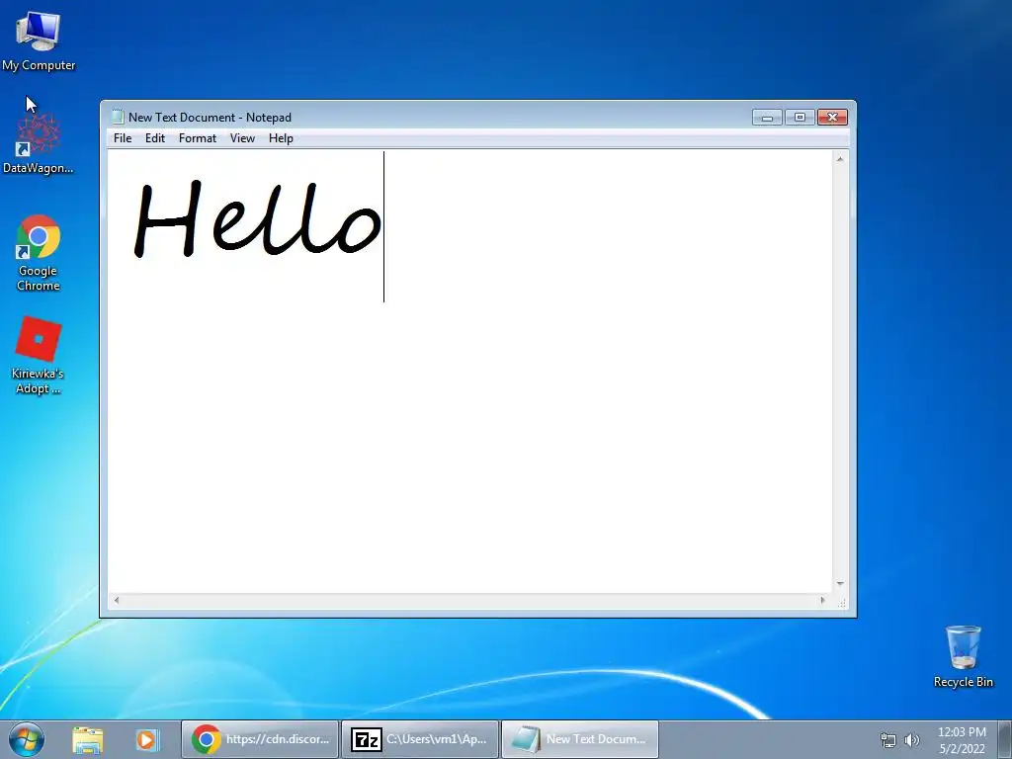1012x759 pixels.
Task: Click the Notepad vertical scrollbar down arrow
Action: click(840, 584)
